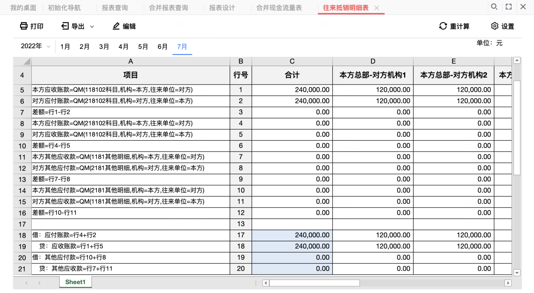
Task: Click the 借：应付账款=行4+行2 cell
Action: coord(130,235)
